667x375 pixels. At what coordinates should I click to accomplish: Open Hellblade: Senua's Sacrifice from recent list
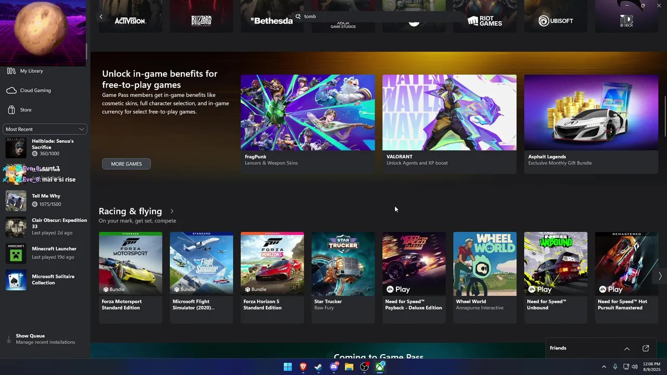tap(45, 147)
